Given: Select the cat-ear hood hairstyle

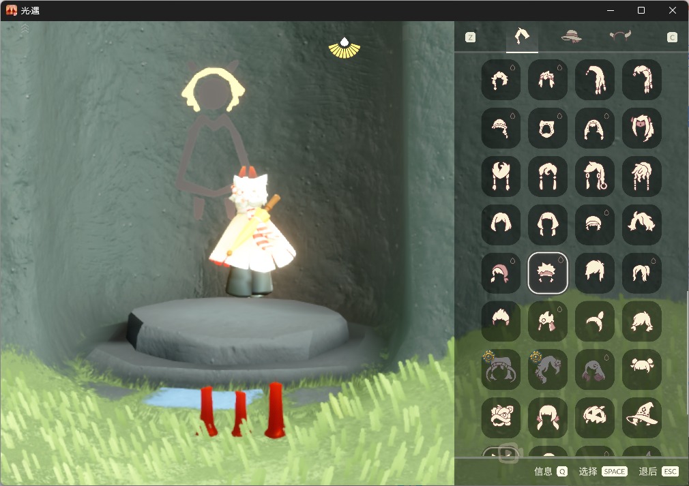Looking at the screenshot, I should click(x=548, y=128).
